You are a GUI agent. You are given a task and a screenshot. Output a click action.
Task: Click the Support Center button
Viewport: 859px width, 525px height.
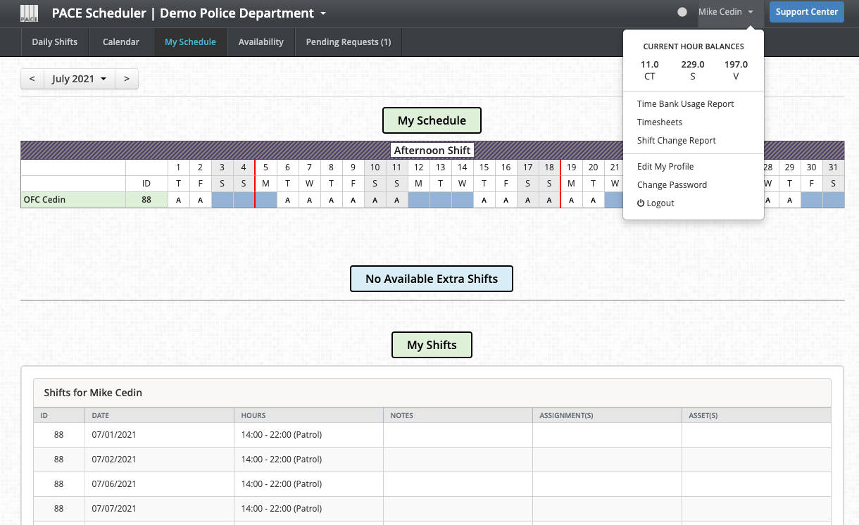(x=806, y=11)
